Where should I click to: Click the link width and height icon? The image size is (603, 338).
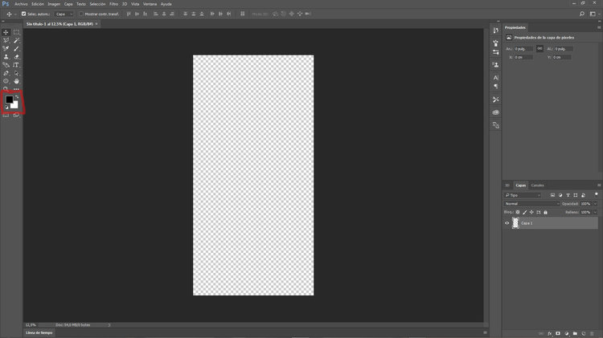coord(539,49)
